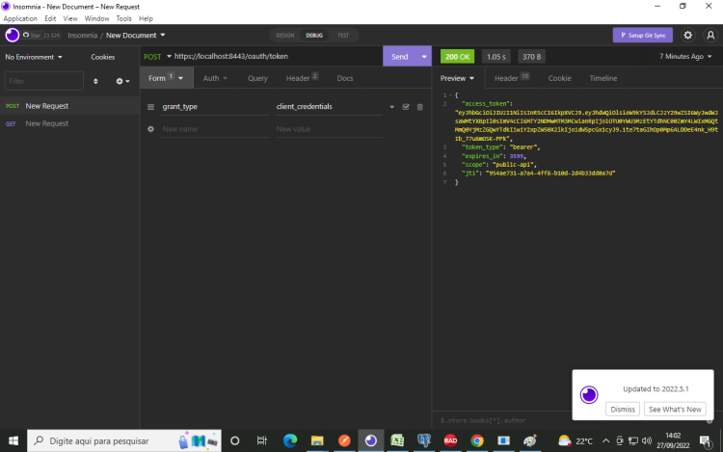Click See What's New button
The height and width of the screenshot is (452, 723).
tap(675, 410)
